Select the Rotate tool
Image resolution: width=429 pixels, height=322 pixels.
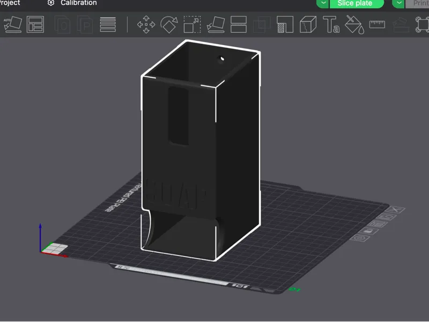(x=169, y=24)
